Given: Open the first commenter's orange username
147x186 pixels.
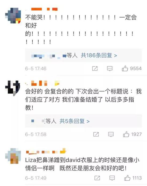Looking at the screenshot, I should pos(42,9).
